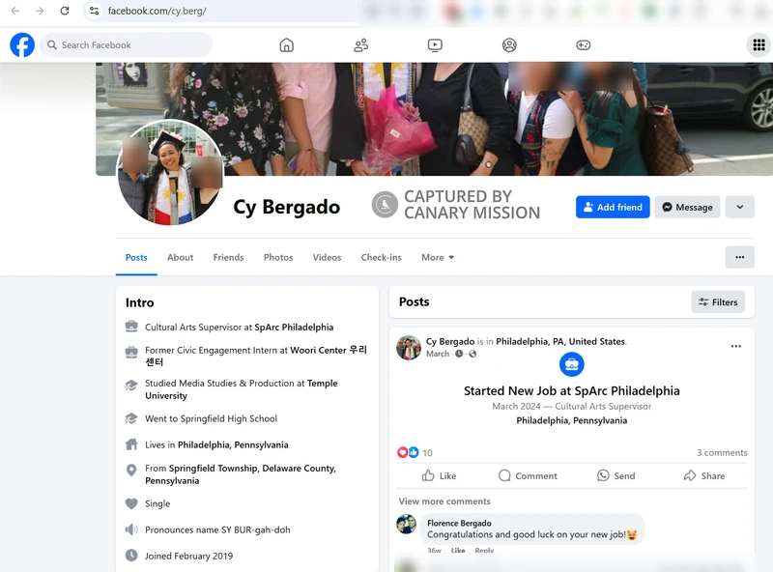Click 'Went to Springfield High School' text
Image resolution: width=773 pixels, height=572 pixels.
[211, 418]
